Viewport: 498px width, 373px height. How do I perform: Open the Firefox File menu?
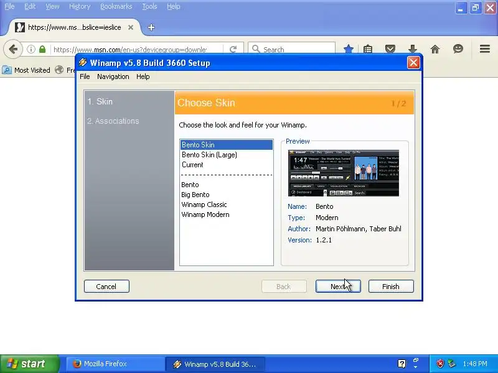[9, 6]
